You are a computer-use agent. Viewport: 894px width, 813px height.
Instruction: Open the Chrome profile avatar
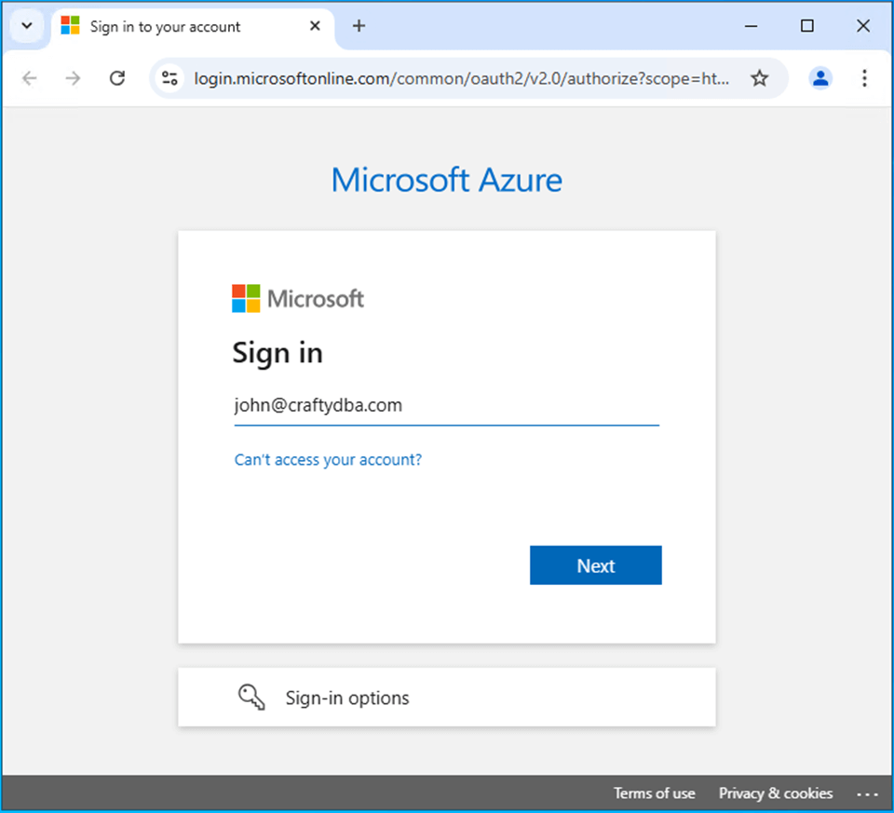pos(820,78)
